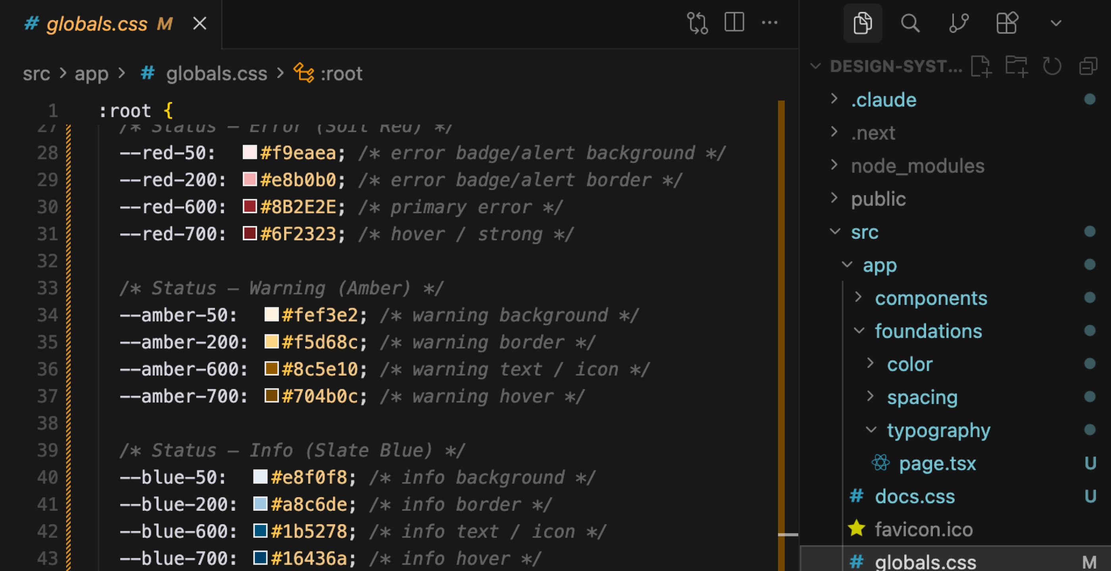Open color picker for #e8f0f8 swatch
The width and height of the screenshot is (1111, 571).
pos(260,477)
